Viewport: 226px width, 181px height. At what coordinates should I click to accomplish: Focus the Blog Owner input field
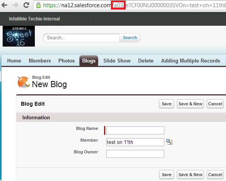(x=135, y=154)
